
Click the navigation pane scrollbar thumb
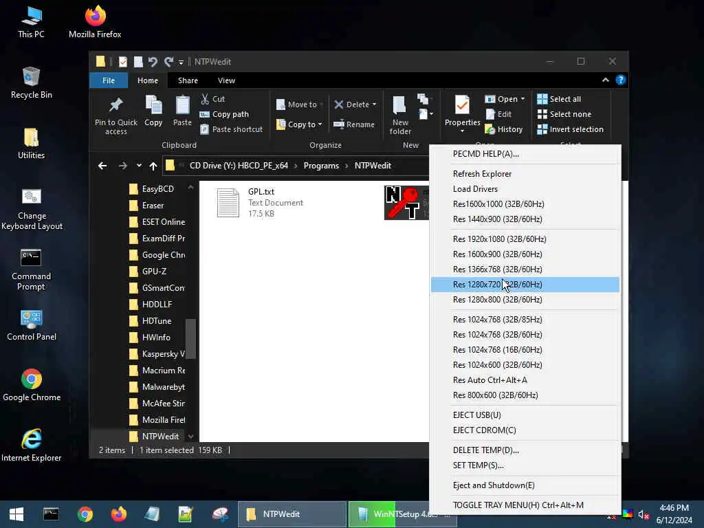[191, 339]
